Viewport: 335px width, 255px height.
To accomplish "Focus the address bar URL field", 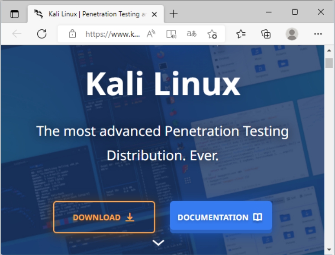I will (113, 34).
